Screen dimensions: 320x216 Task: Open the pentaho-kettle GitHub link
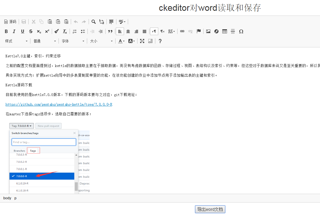(x=59, y=104)
